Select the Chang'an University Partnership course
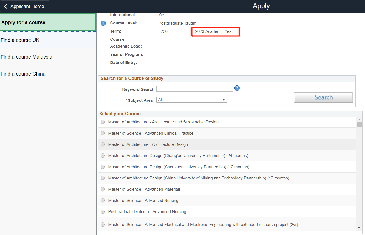Viewport: 365px width, 235px height. [103, 156]
